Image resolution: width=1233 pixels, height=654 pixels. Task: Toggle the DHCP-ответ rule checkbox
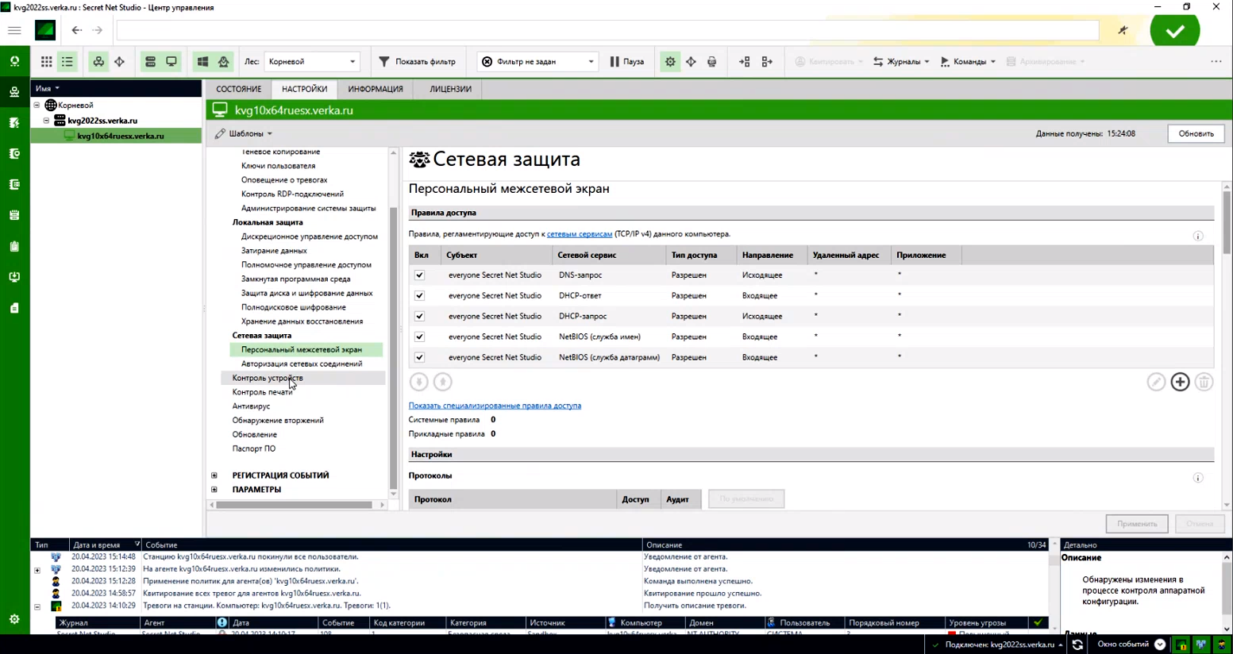pos(419,296)
